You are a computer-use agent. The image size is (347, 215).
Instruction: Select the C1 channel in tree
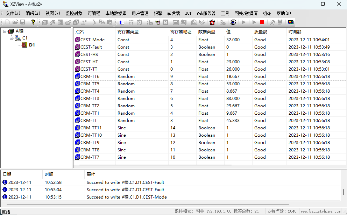[x=24, y=38]
